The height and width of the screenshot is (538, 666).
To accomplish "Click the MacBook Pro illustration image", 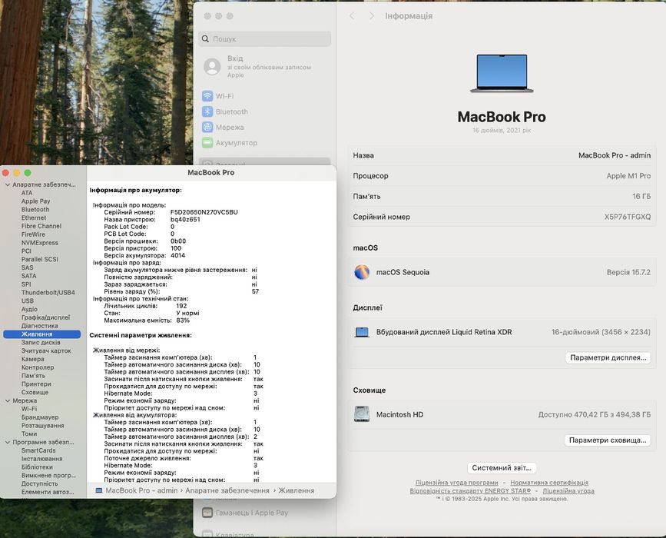I will 502,73.
